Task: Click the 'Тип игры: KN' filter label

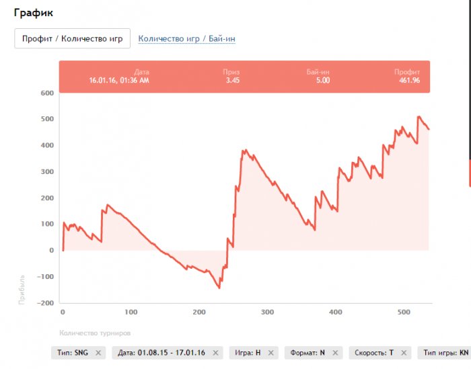Action: [x=445, y=353]
